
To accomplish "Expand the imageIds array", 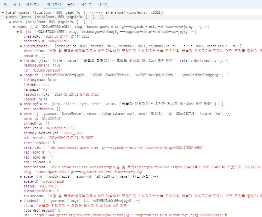I will tap(21, 75).
